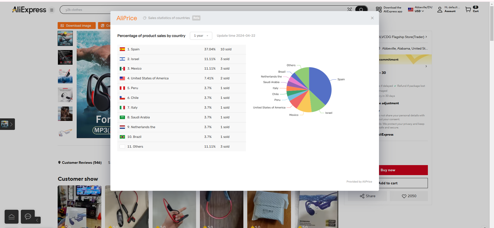Select the second dark product thumbnail

[x=65, y=57]
